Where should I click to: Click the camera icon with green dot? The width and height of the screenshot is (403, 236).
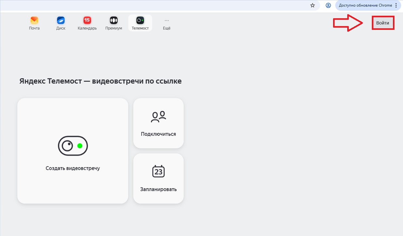(x=73, y=146)
